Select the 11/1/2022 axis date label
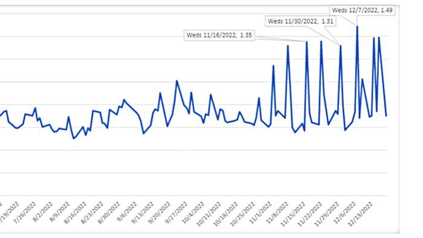 click(x=260, y=213)
